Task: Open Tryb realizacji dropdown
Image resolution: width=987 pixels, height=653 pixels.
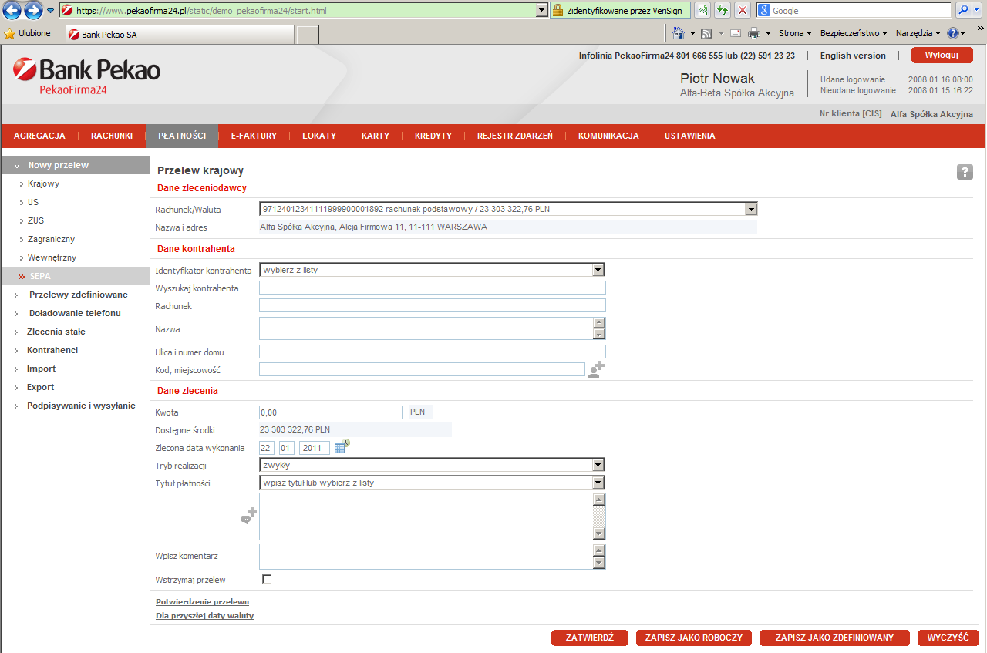Action: 598,465
